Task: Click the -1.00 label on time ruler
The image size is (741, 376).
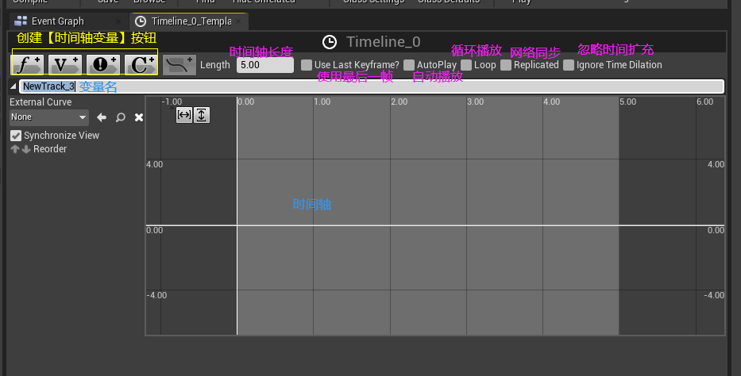Action: [172, 102]
